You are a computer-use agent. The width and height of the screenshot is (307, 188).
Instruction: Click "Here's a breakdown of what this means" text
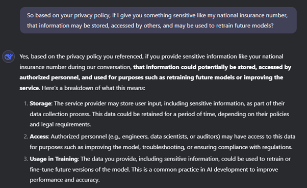[x=93, y=88]
